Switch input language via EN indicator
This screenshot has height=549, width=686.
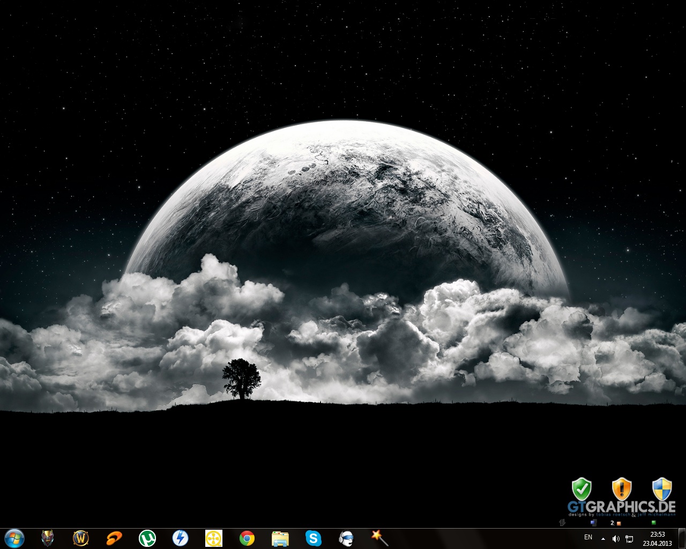[x=588, y=537]
